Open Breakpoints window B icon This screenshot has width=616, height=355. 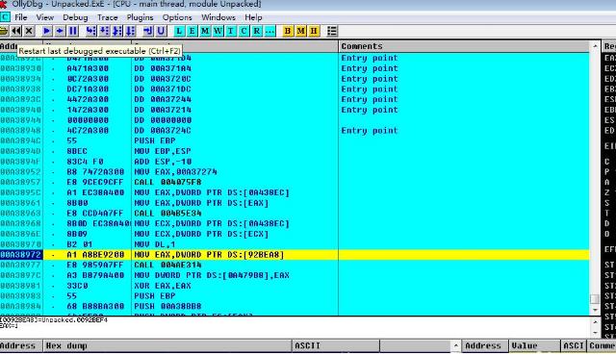288,31
